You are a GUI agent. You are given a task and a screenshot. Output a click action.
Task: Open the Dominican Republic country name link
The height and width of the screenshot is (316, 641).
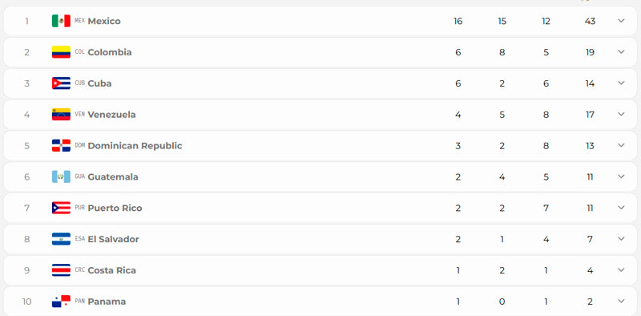[135, 146]
